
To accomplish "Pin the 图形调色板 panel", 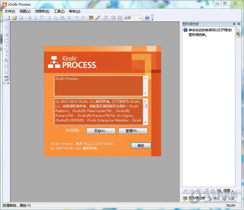I will 234,24.
